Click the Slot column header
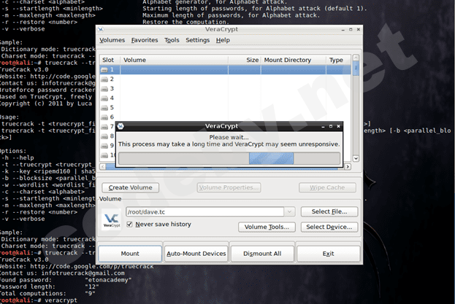 pos(110,60)
